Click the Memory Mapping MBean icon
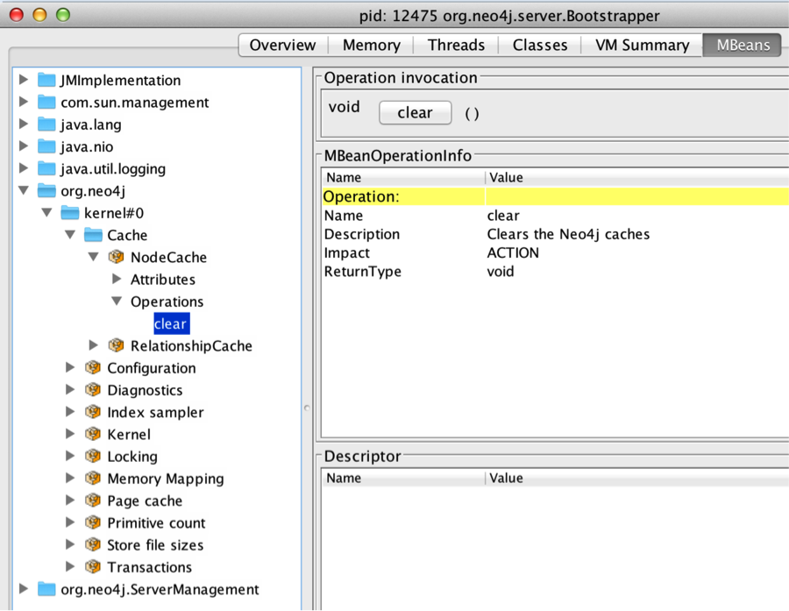 (x=93, y=479)
